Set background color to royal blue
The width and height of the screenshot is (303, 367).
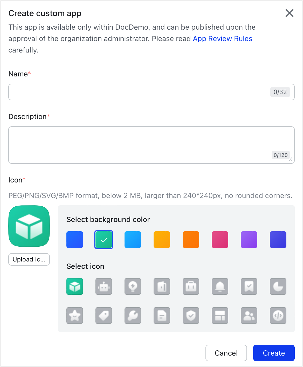(75, 240)
